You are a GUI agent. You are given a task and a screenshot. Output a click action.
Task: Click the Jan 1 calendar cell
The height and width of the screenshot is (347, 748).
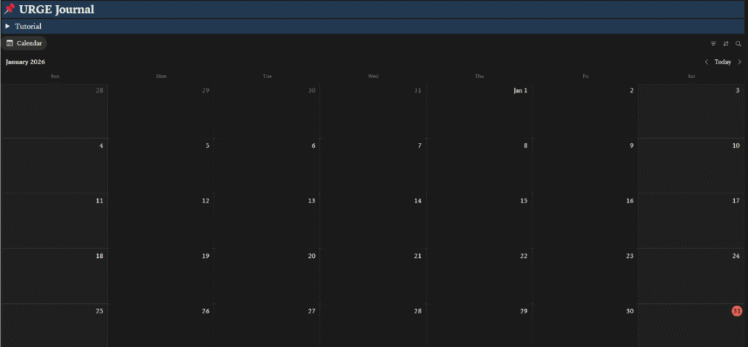(479, 110)
